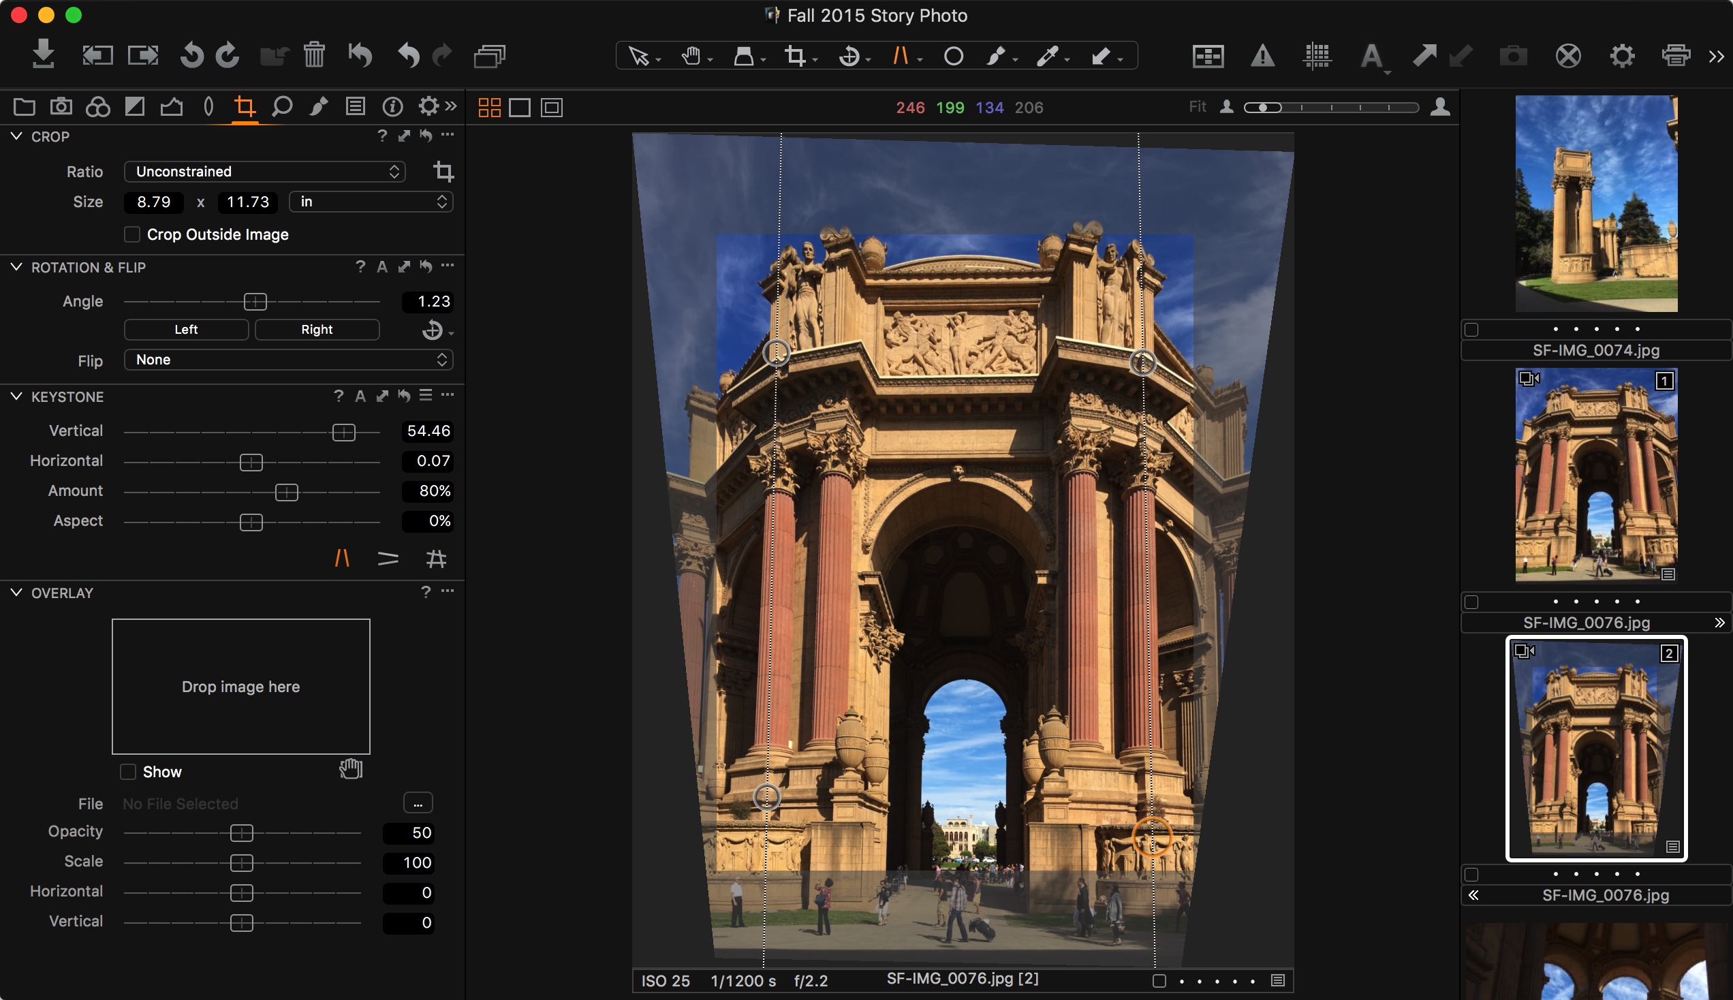The image size is (1733, 1000).
Task: Open the Lens tool tab
Action: click(208, 106)
